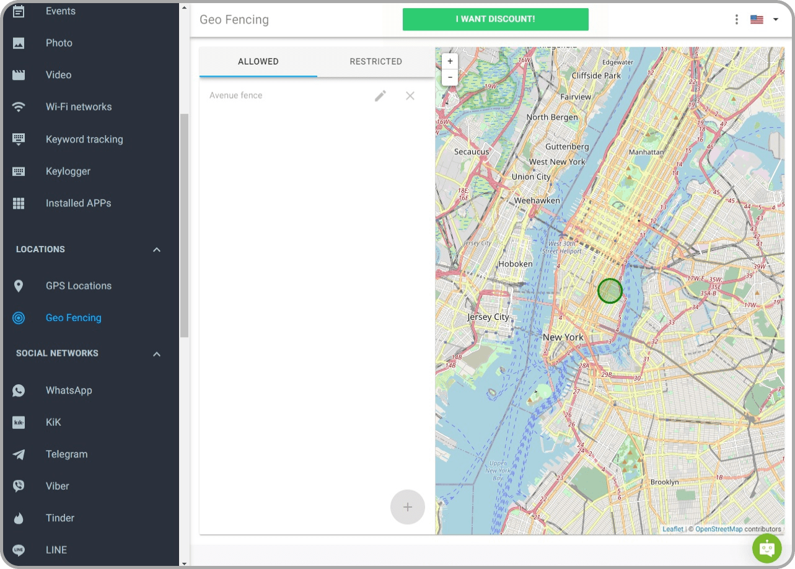Click the Video clapperboard icon
This screenshot has width=795, height=569.
coord(19,75)
